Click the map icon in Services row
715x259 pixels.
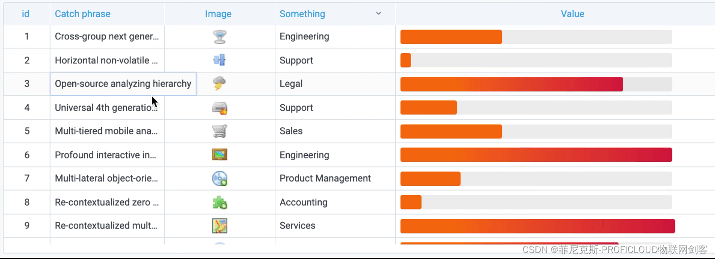point(220,226)
